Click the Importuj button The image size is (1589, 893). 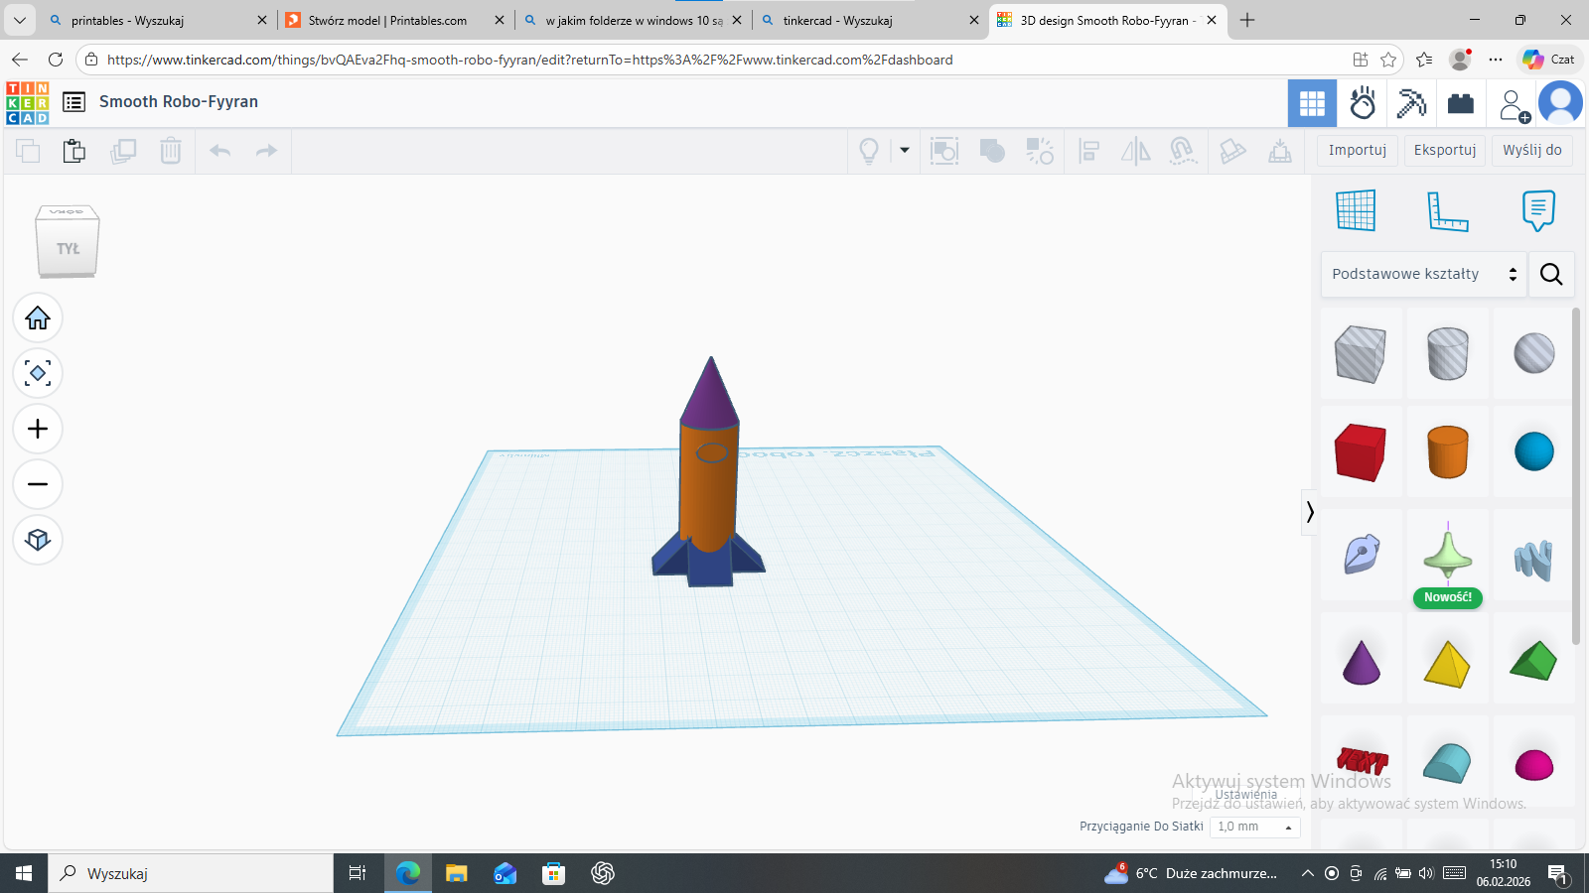coord(1358,150)
